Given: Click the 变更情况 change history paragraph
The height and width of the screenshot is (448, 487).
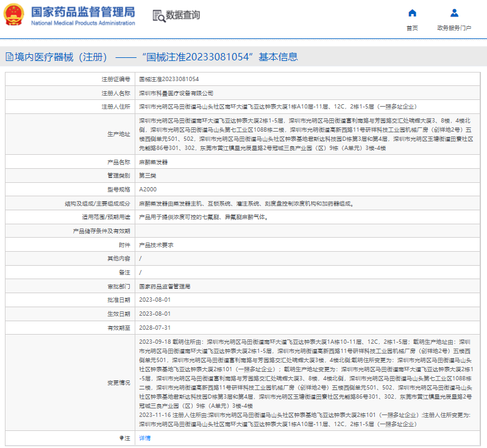Looking at the screenshot, I should click(306, 383).
